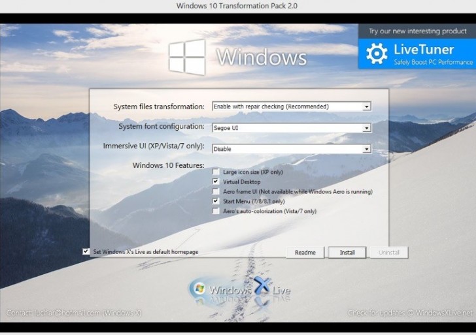Screen dimensions: 476x335
Task: Open System files transformation dropdown
Action: click(x=292, y=106)
